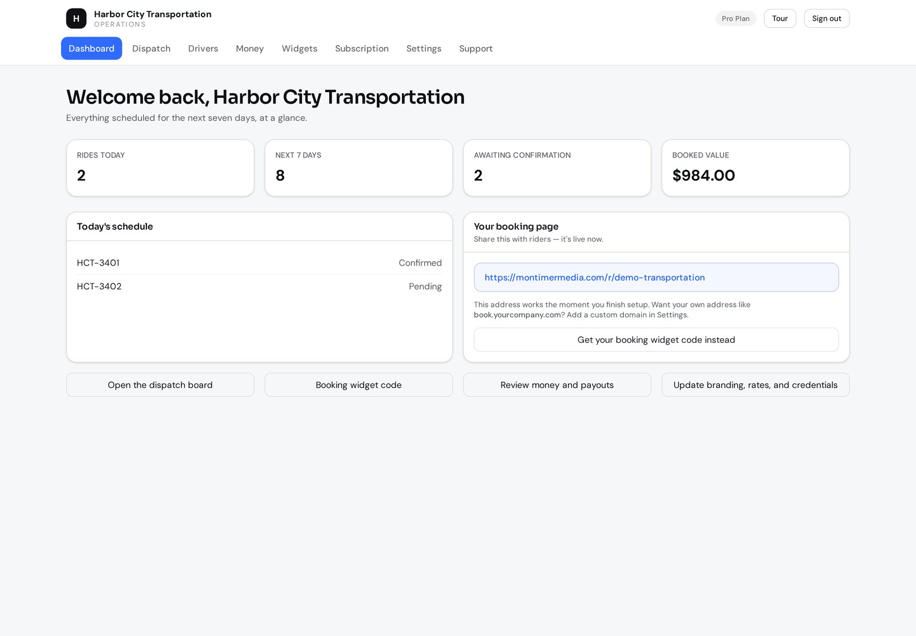The height and width of the screenshot is (636, 916).
Task: Click the Next 7 Days card
Action: tap(358, 168)
